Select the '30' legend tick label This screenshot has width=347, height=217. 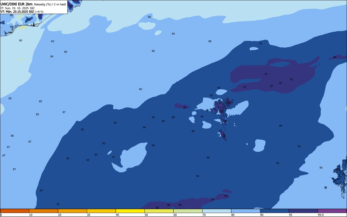coord(88,215)
